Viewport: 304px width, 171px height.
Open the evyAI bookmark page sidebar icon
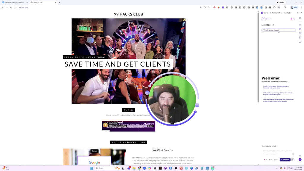tap(300, 37)
